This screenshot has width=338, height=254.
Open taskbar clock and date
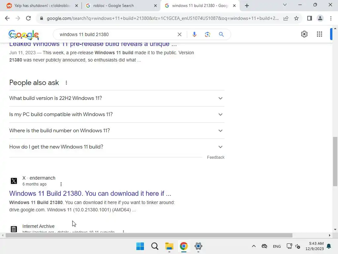click(x=315, y=246)
